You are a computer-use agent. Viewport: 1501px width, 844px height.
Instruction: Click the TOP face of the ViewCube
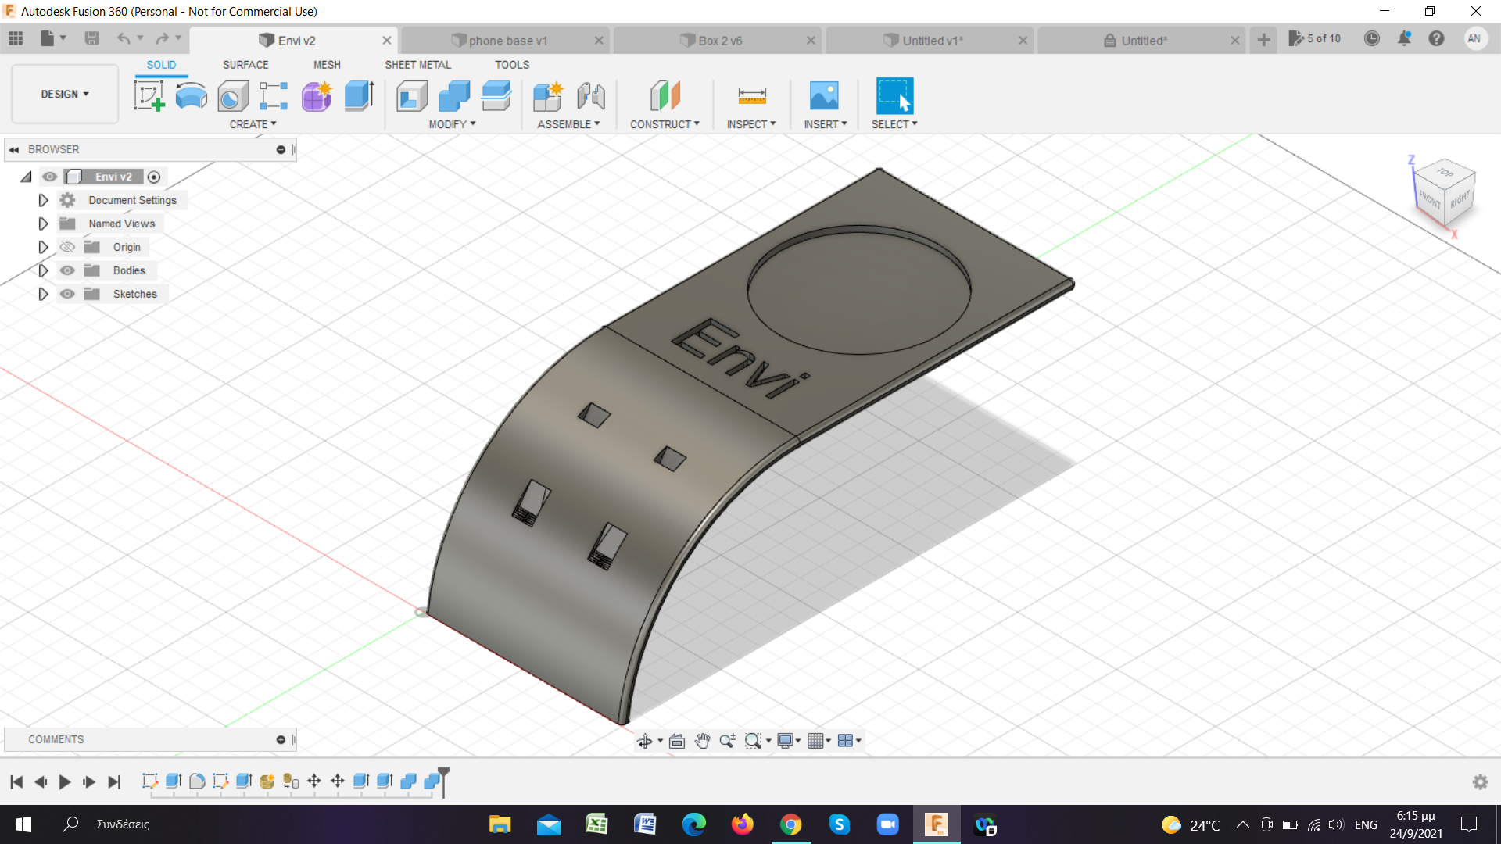pos(1445,173)
